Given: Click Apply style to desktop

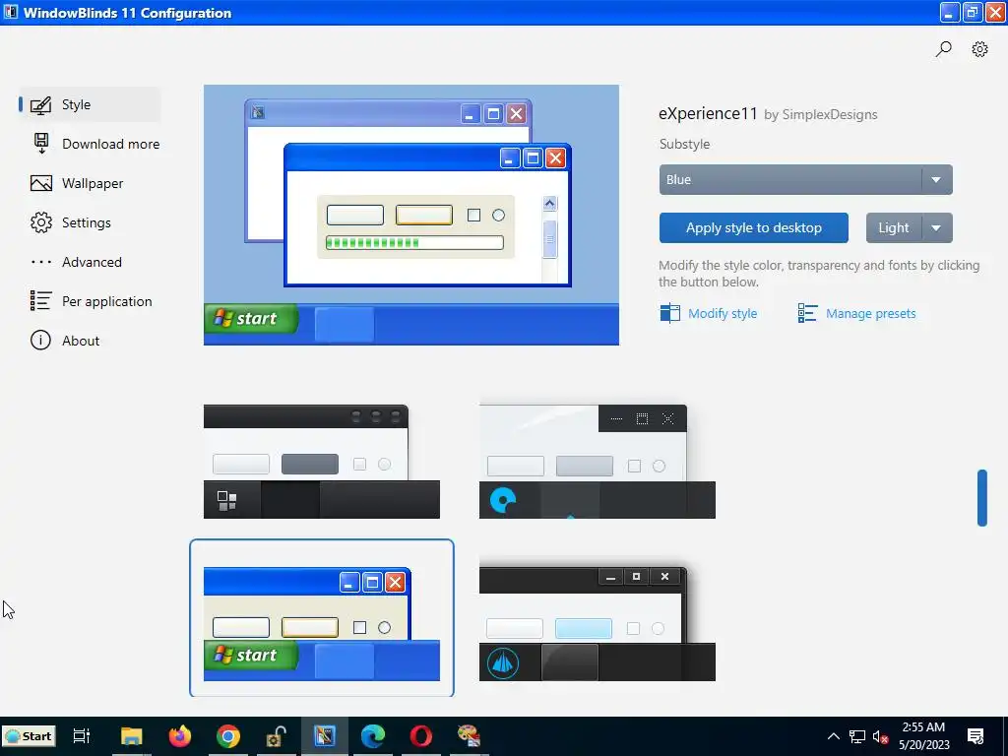Looking at the screenshot, I should (753, 227).
